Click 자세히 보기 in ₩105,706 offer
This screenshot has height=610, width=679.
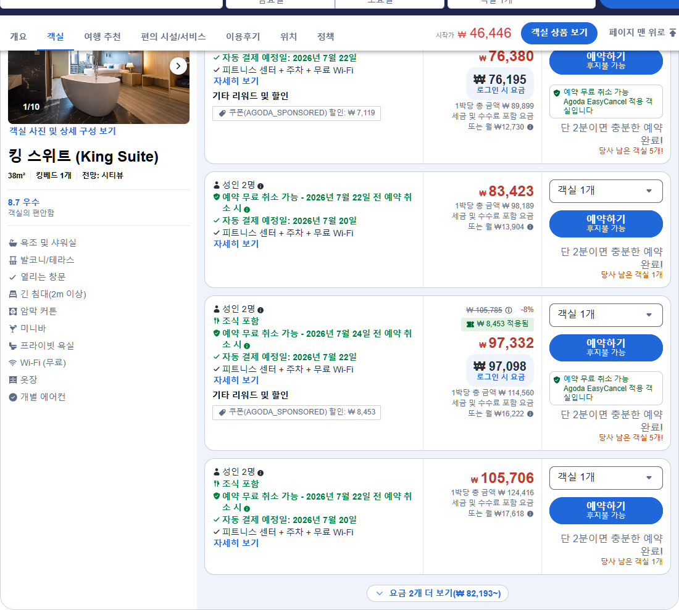coord(236,543)
